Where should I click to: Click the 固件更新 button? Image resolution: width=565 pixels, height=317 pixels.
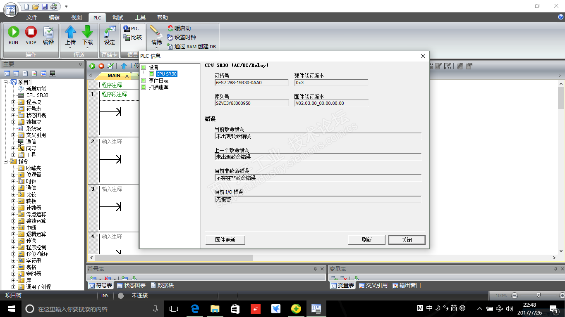coord(225,240)
